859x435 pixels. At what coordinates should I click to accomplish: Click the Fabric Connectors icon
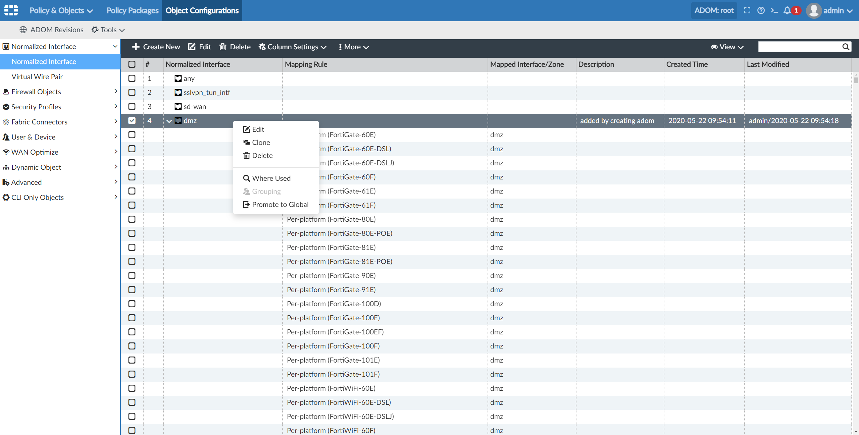(x=6, y=122)
